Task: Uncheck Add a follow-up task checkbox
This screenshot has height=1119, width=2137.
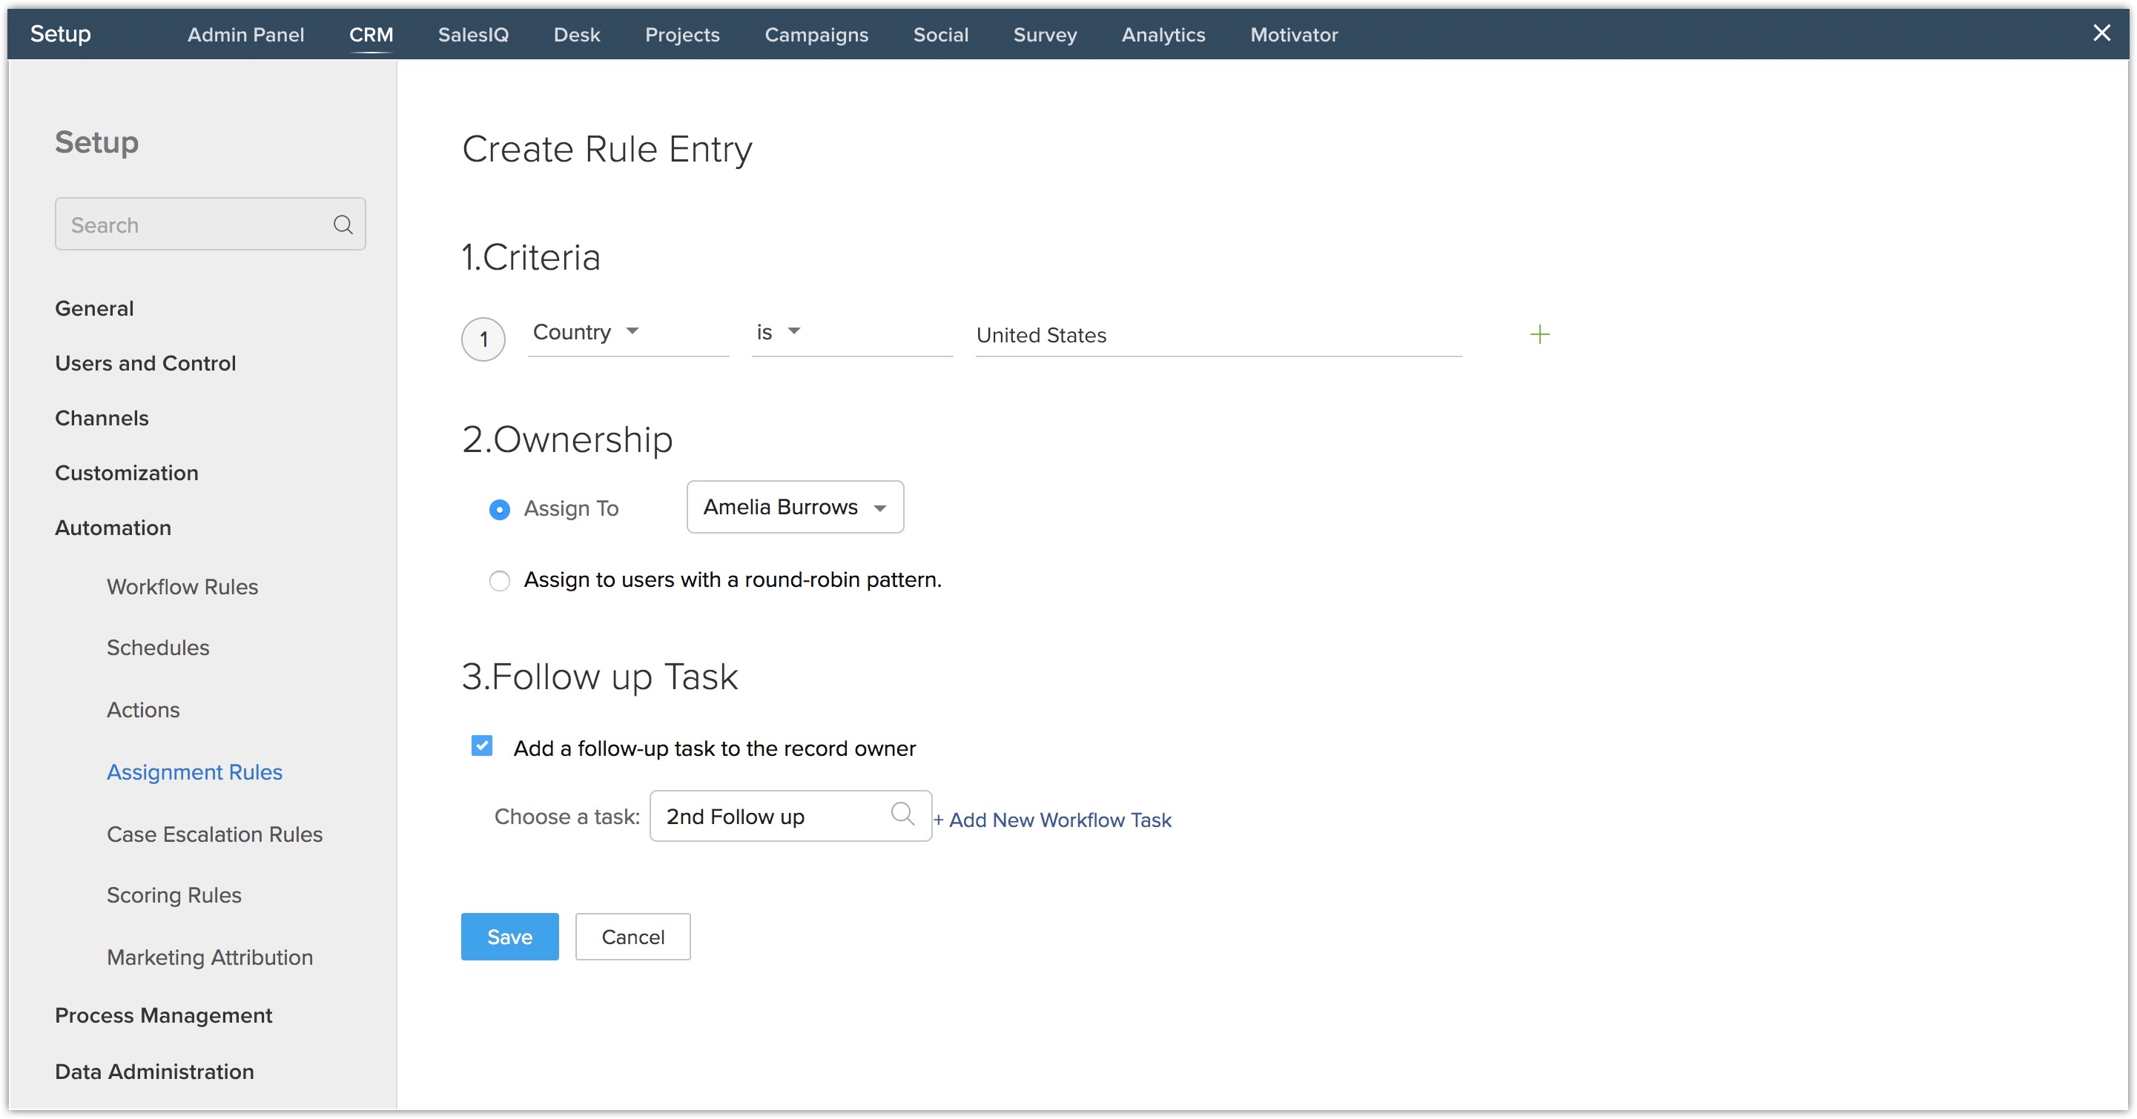Action: point(482,746)
